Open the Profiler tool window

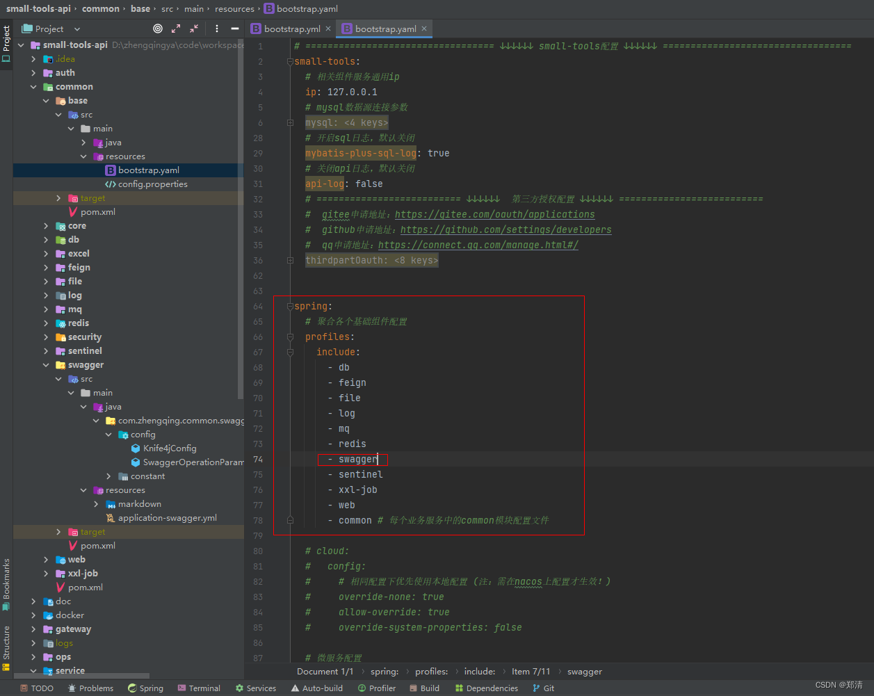coord(377,688)
